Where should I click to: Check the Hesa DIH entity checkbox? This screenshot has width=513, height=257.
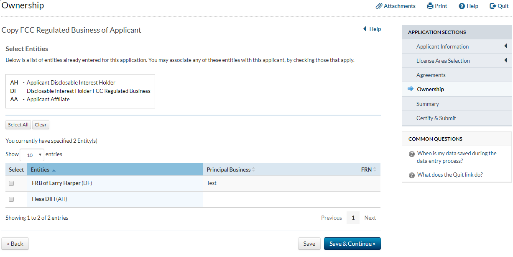(x=11, y=199)
